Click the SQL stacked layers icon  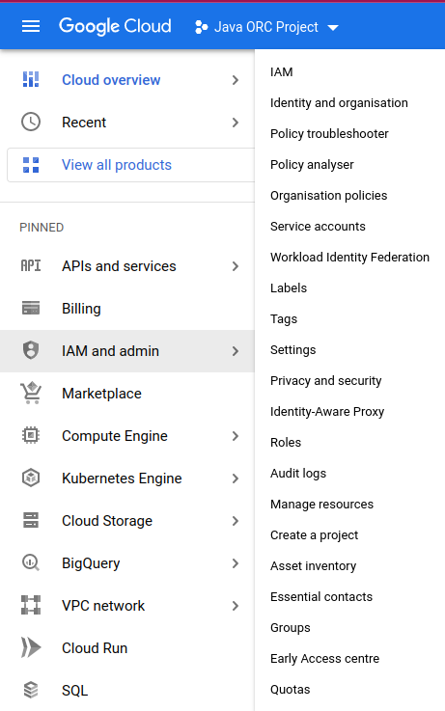31,690
